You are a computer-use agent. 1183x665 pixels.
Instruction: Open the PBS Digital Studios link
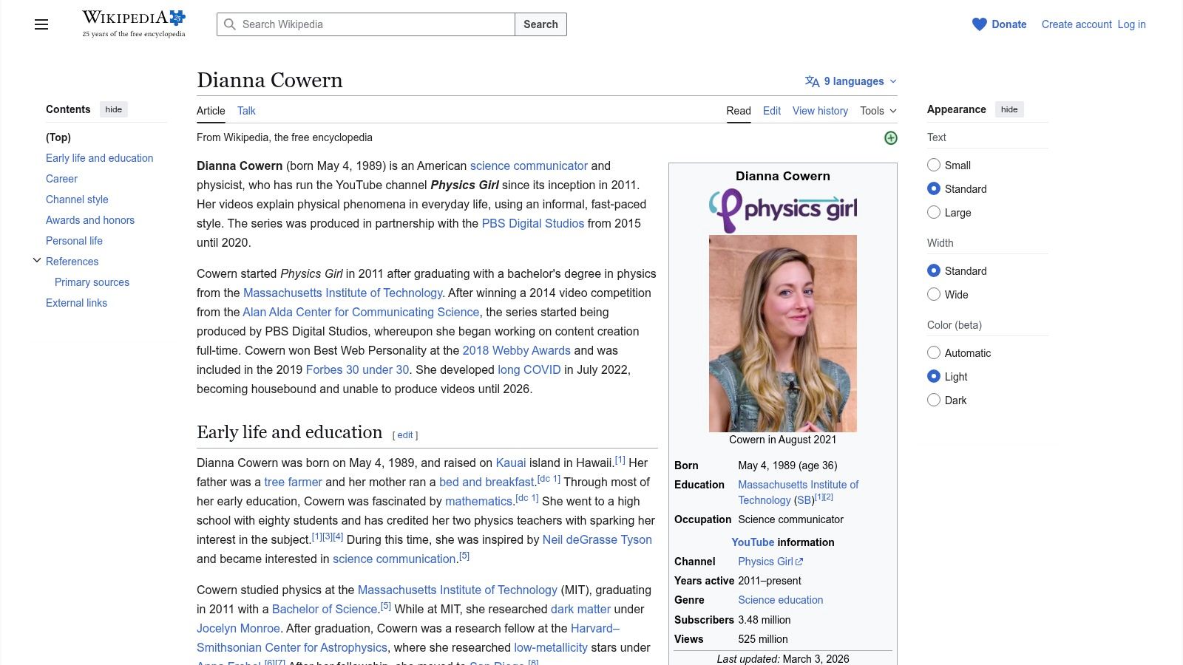click(533, 223)
